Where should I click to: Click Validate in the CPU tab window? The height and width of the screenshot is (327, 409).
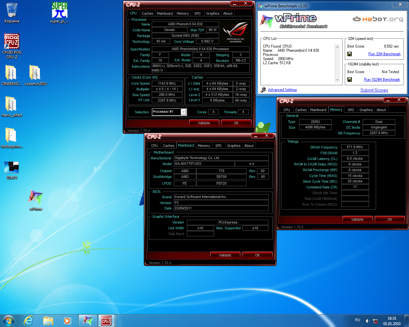[204, 123]
